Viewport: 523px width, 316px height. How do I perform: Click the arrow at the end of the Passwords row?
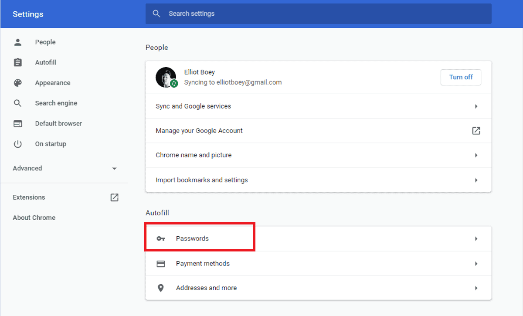coord(476,239)
